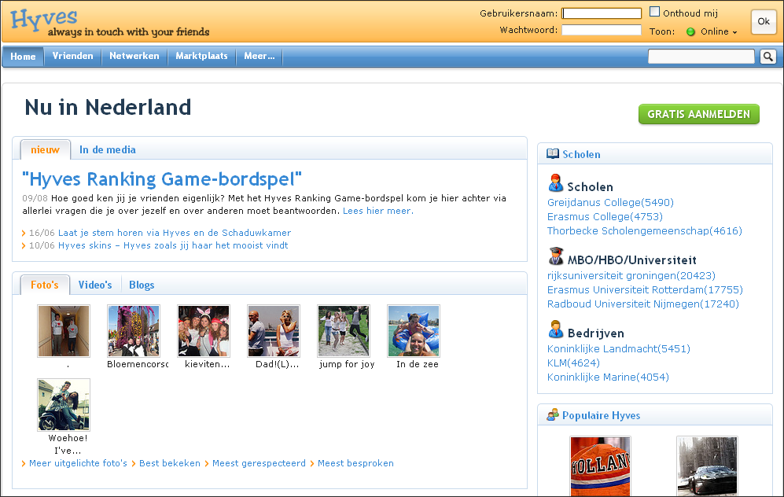Open the Holland cap popular Hyves thumbnail
The height and width of the screenshot is (497, 784).
coord(601,466)
